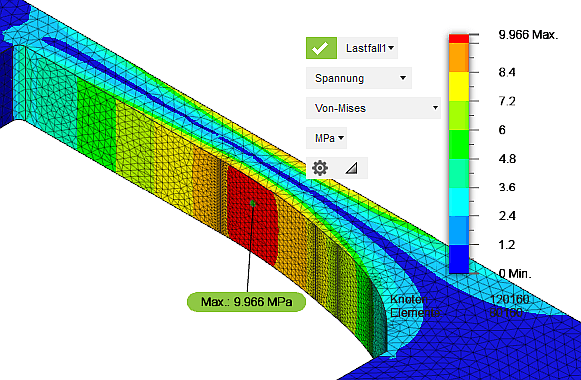The height and width of the screenshot is (380, 581).
Task: Click the red segment of color legend
Action: [x=459, y=39]
